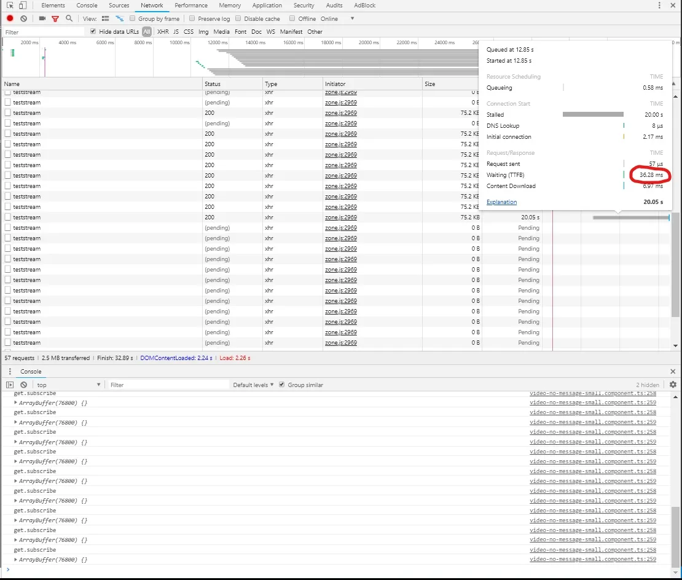This screenshot has width=682, height=580.
Task: Enable Disable cache checkbox
Action: tap(238, 18)
